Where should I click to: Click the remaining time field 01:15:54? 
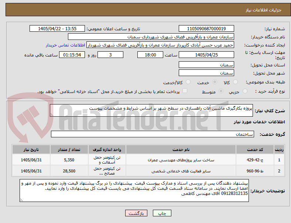click(72, 55)
